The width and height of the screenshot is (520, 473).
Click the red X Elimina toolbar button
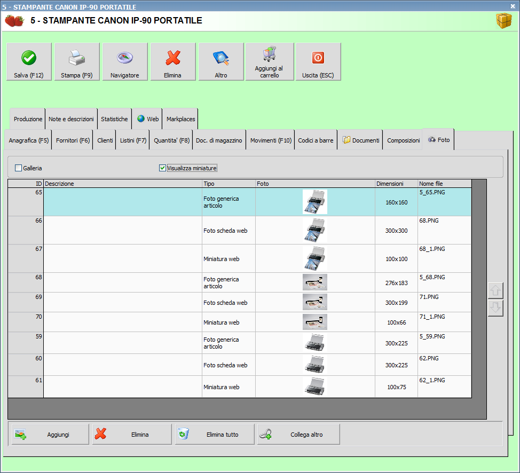click(173, 62)
